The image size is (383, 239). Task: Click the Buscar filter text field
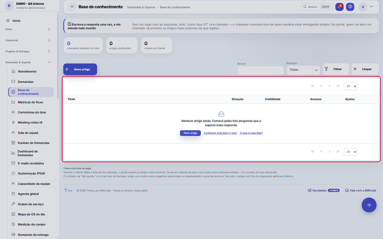click(261, 70)
